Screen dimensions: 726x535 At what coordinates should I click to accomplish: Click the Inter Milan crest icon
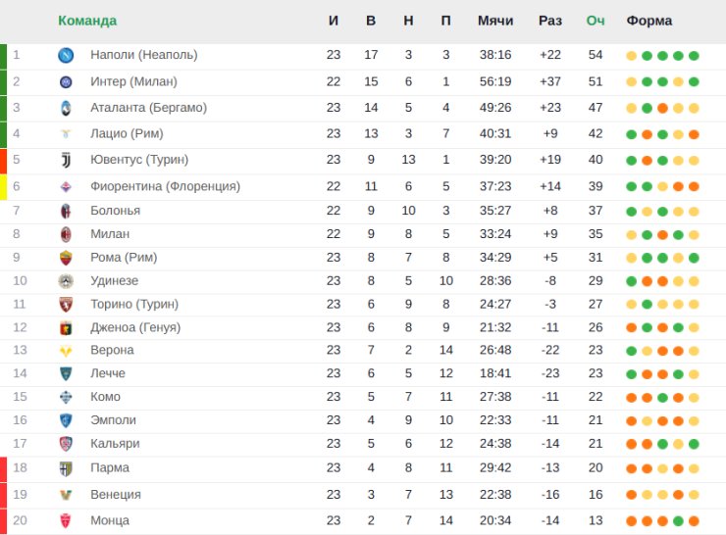coord(66,82)
